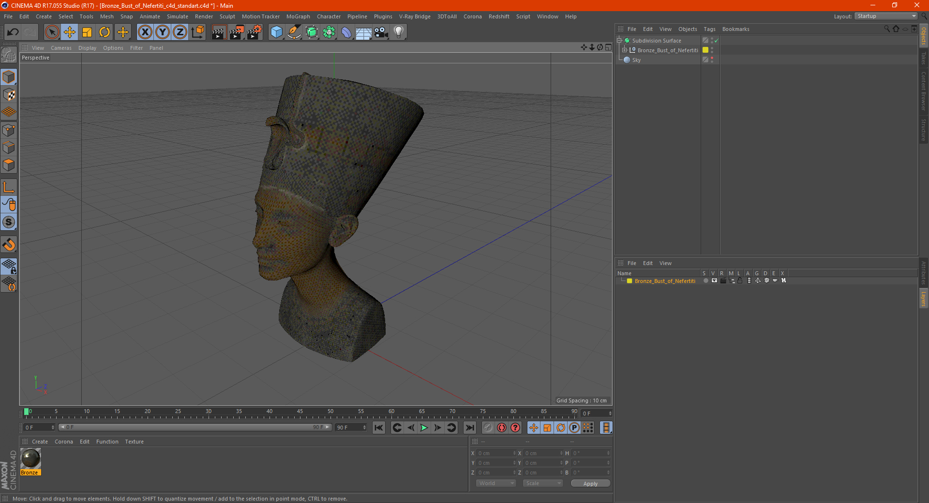Image resolution: width=929 pixels, height=503 pixels.
Task: Switch to Edges mode
Action: click(9, 148)
